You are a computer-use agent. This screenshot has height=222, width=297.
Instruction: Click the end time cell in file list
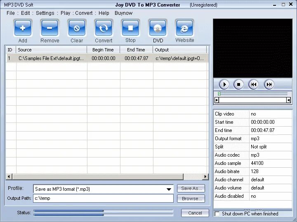pos(137,58)
